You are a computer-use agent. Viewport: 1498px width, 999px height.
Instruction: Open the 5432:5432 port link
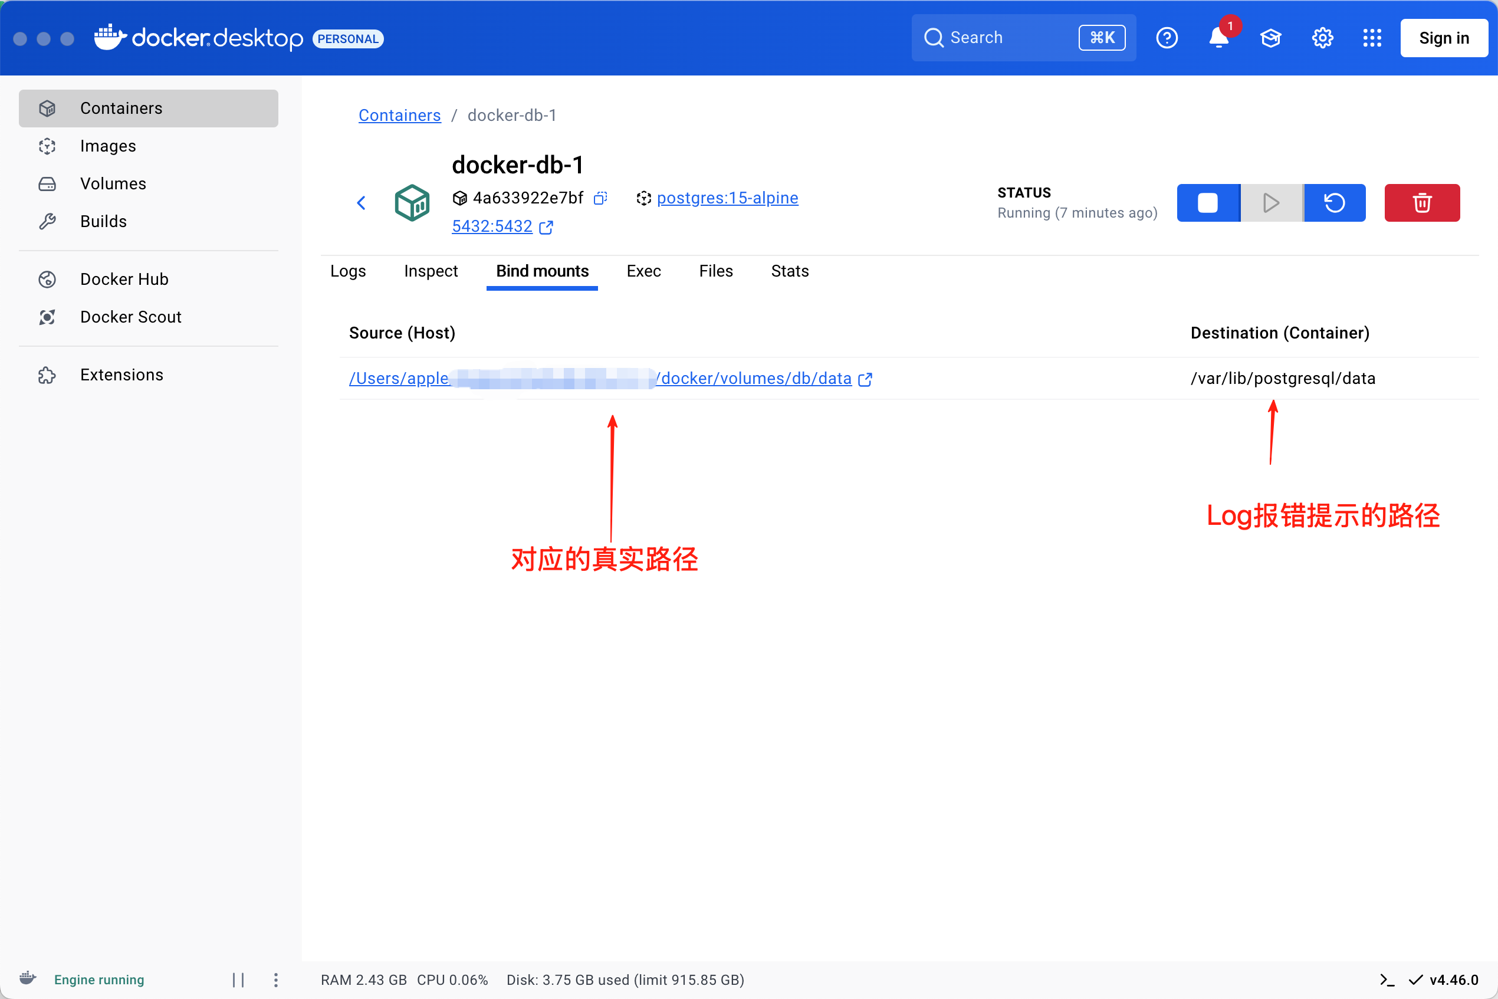492,226
